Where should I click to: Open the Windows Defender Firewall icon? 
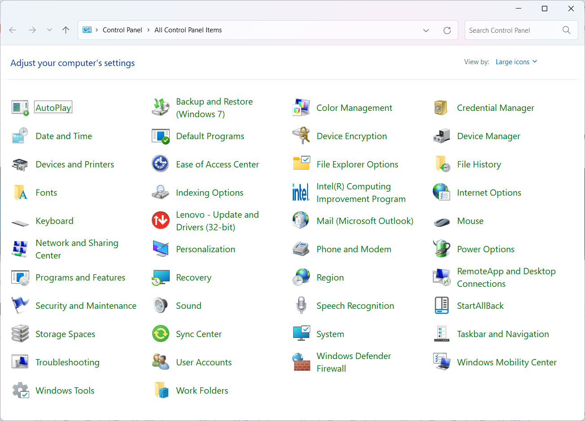point(301,362)
